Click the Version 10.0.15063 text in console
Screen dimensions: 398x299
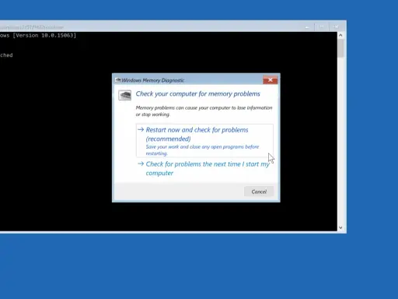(x=44, y=35)
